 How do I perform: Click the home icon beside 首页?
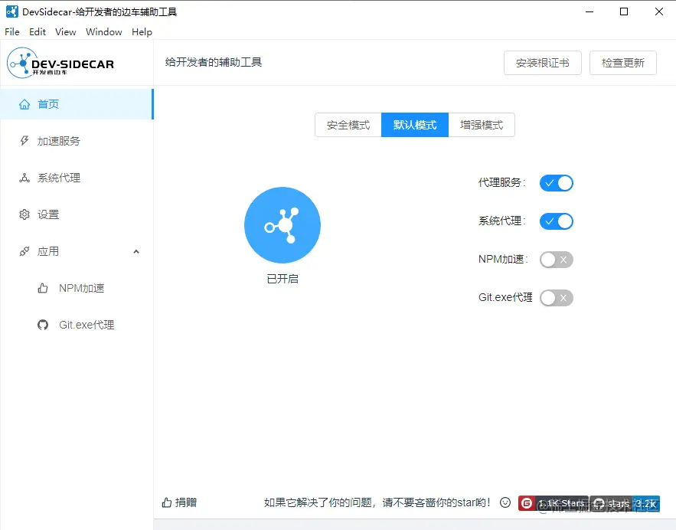24,104
